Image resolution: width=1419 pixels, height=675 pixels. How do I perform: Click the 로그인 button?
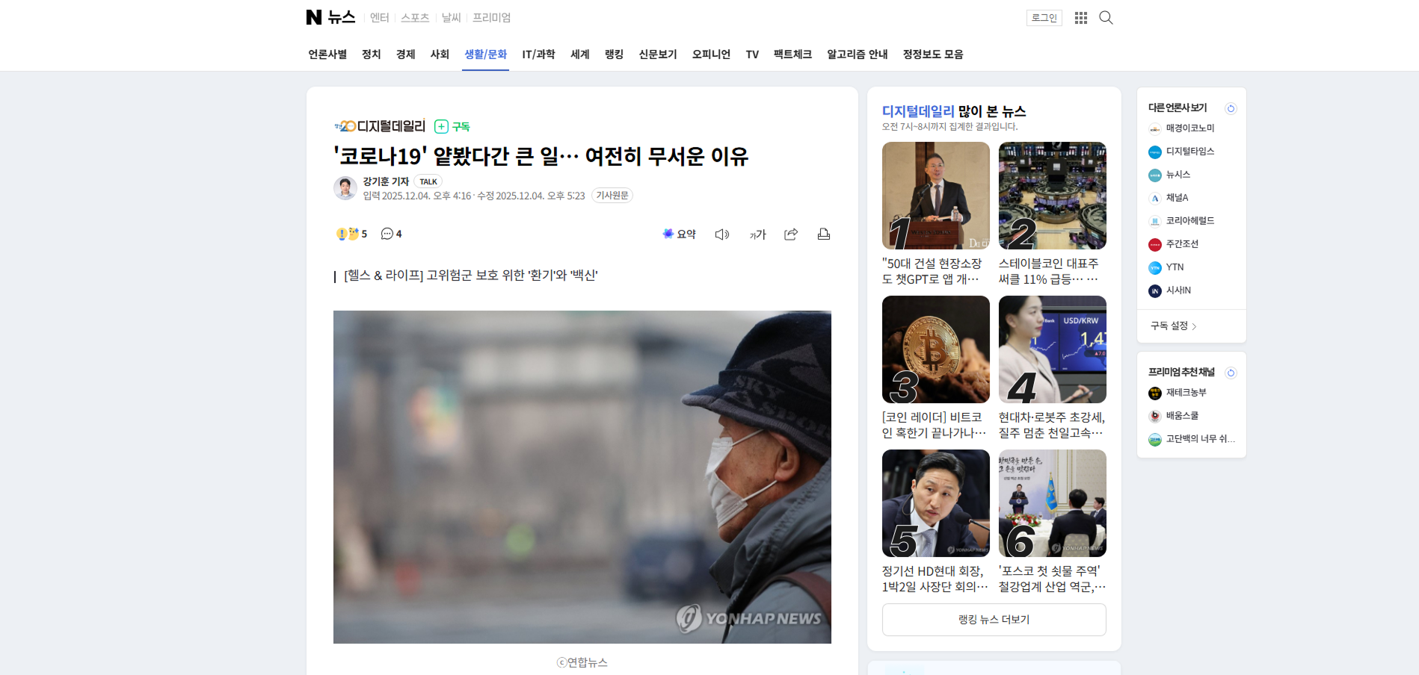point(1044,18)
